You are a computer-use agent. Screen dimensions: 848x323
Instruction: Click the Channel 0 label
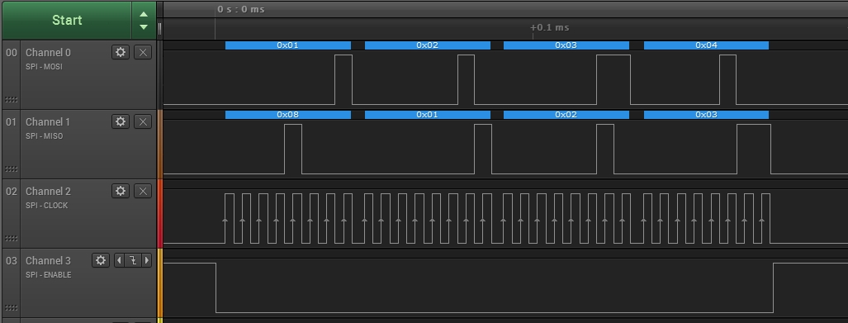coord(48,53)
